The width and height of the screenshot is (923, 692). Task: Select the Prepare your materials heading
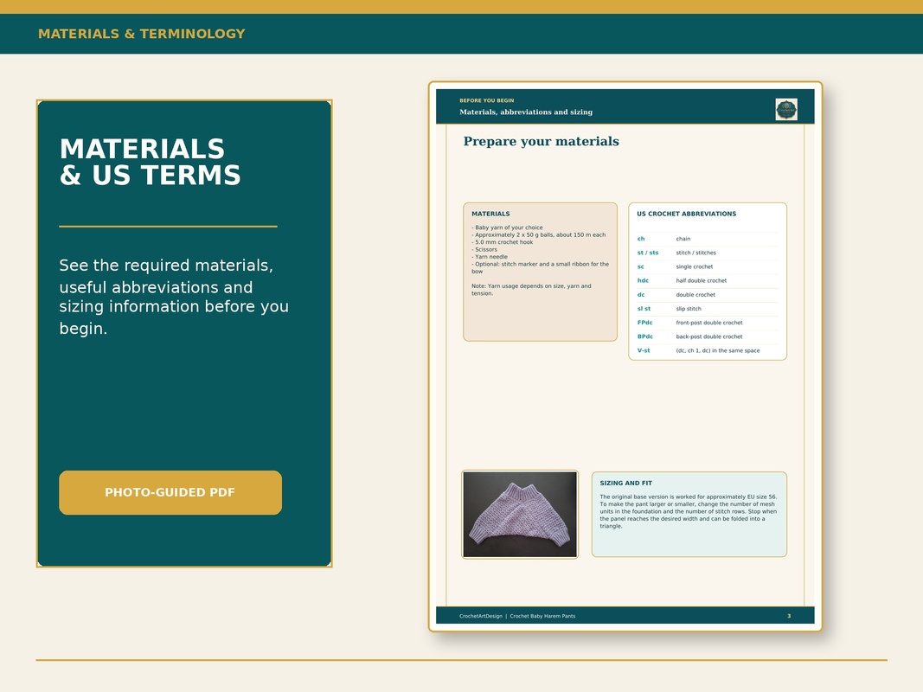pos(541,141)
